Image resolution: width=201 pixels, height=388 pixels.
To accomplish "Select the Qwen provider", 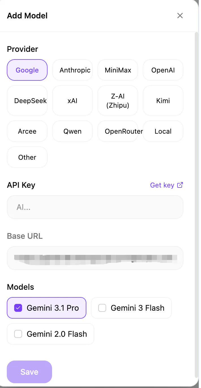I will [x=72, y=131].
